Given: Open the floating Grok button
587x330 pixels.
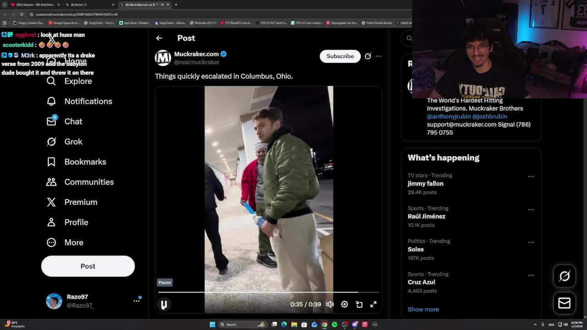Looking at the screenshot, I should (x=565, y=276).
